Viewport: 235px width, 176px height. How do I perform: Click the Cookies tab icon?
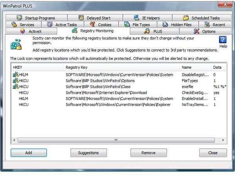(x=92, y=24)
